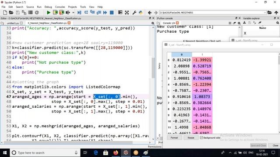
Task: Open the View menu
Action: click(x=92, y=7)
